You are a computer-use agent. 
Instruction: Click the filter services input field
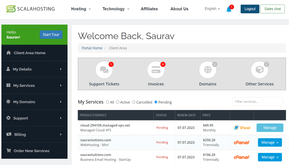click(x=257, y=102)
